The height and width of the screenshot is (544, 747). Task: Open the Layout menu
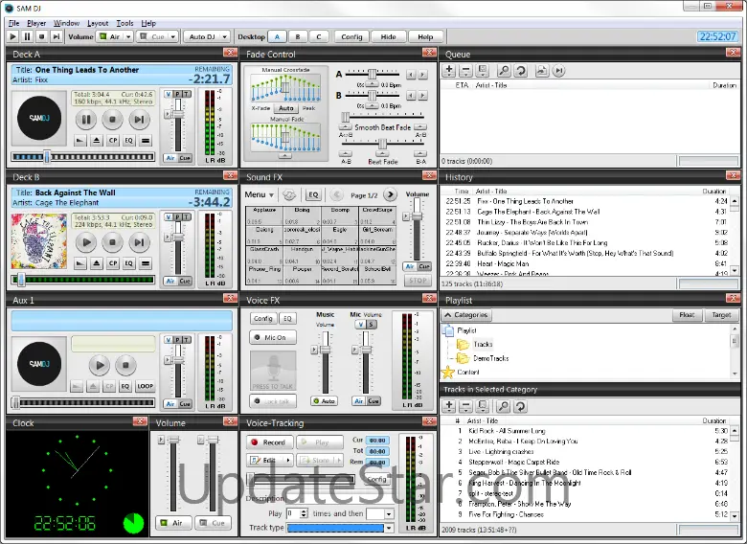pos(98,23)
